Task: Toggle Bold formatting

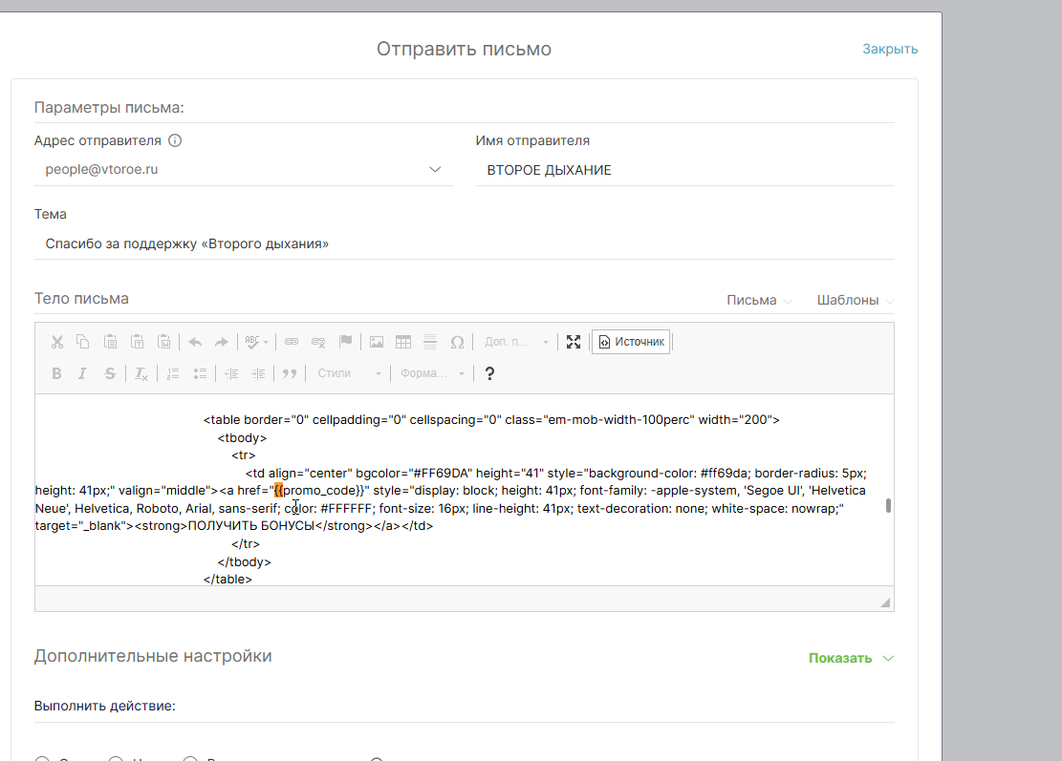Action: pos(57,373)
